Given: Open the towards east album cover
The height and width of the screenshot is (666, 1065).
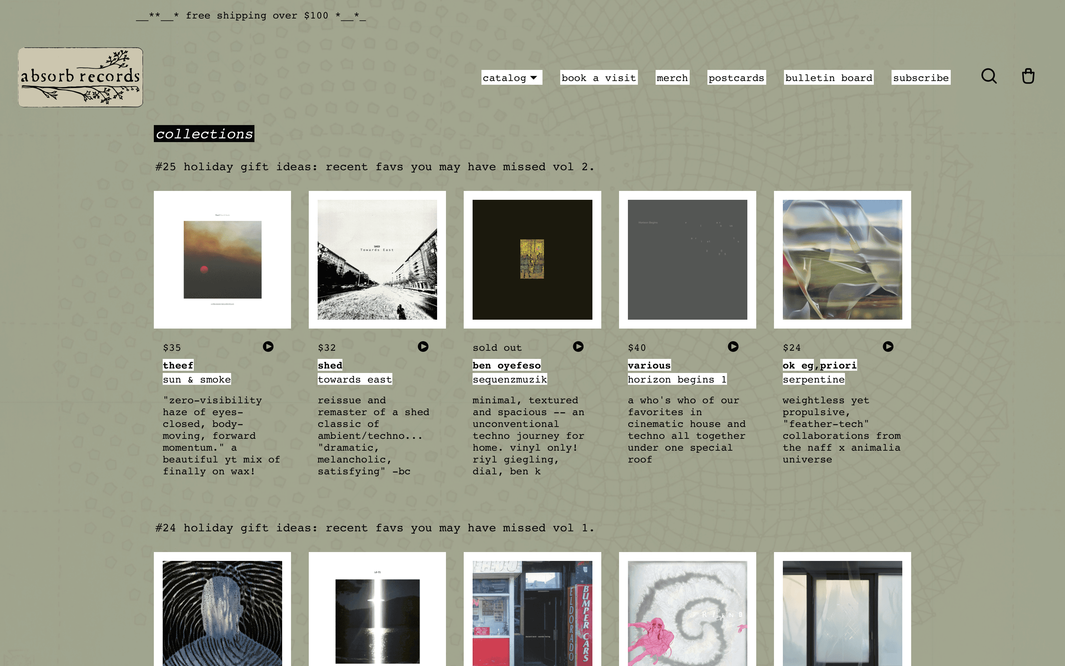Looking at the screenshot, I should [x=377, y=259].
